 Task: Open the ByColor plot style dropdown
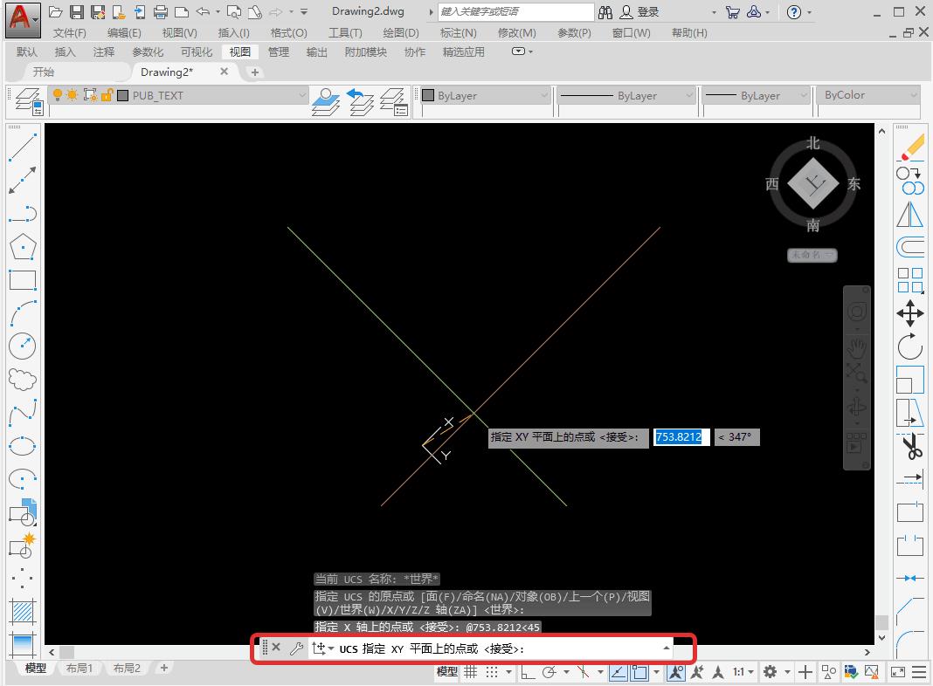(914, 95)
